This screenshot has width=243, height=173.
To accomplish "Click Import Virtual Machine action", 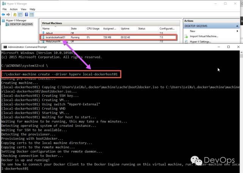I will [204, 36].
